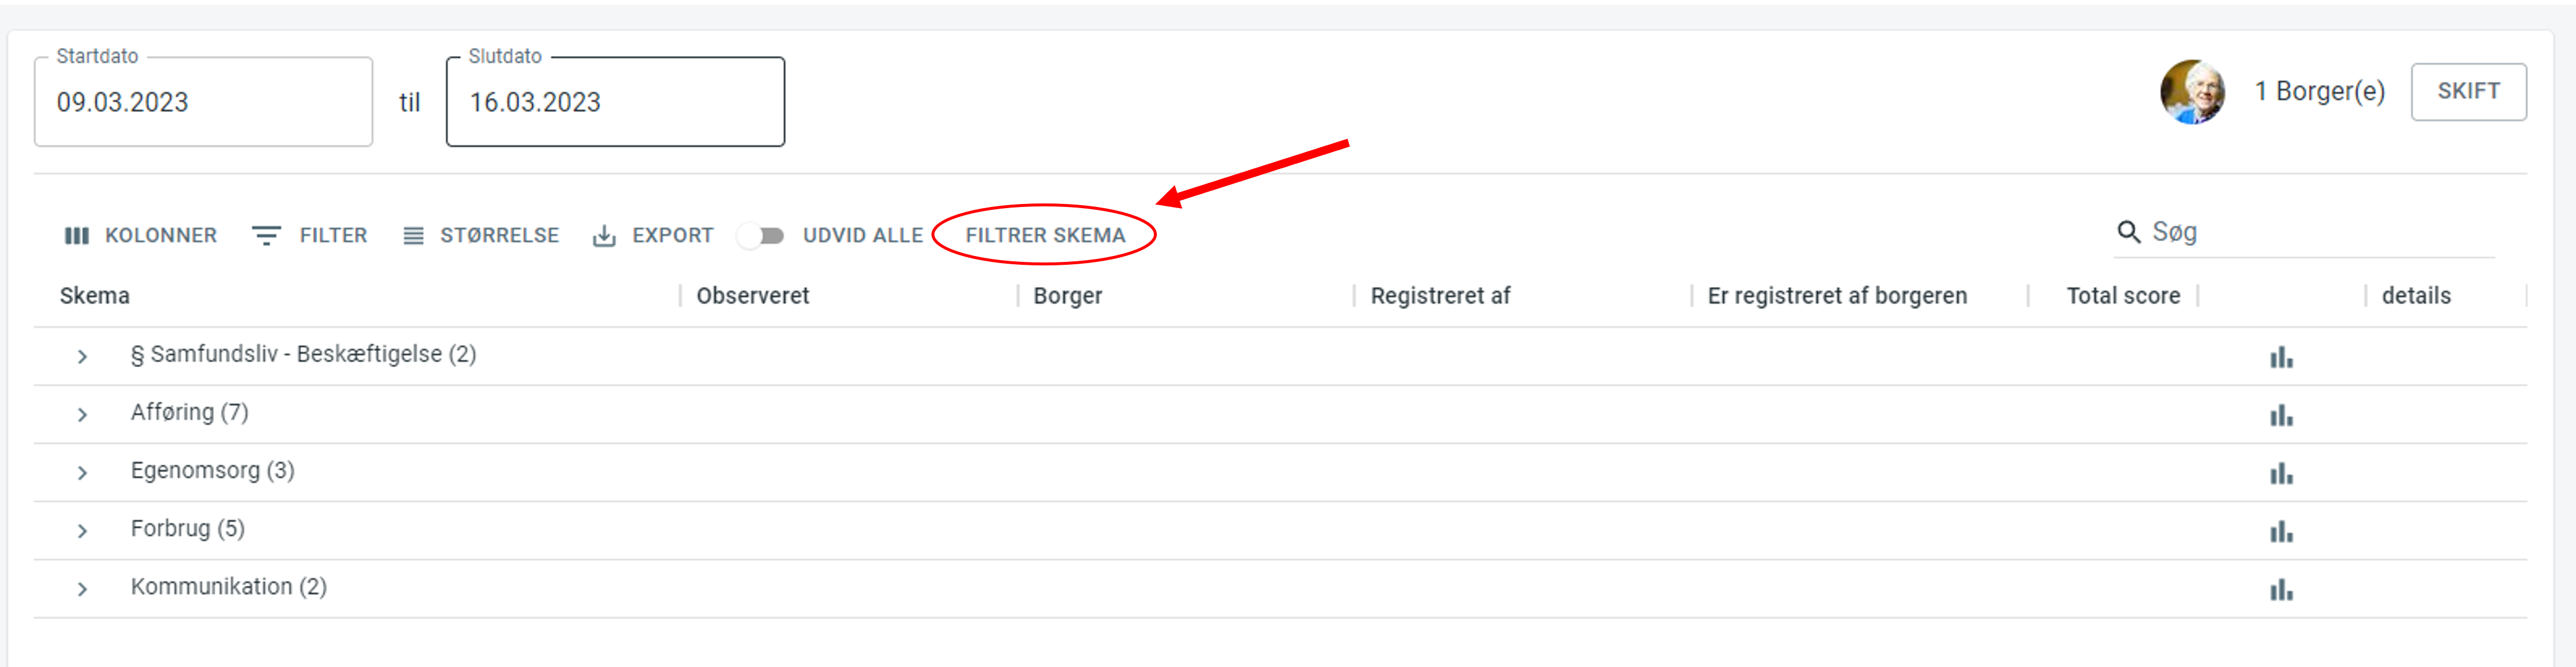The image size is (2576, 667).
Task: Click the Filtrer skema button
Action: 1045,236
